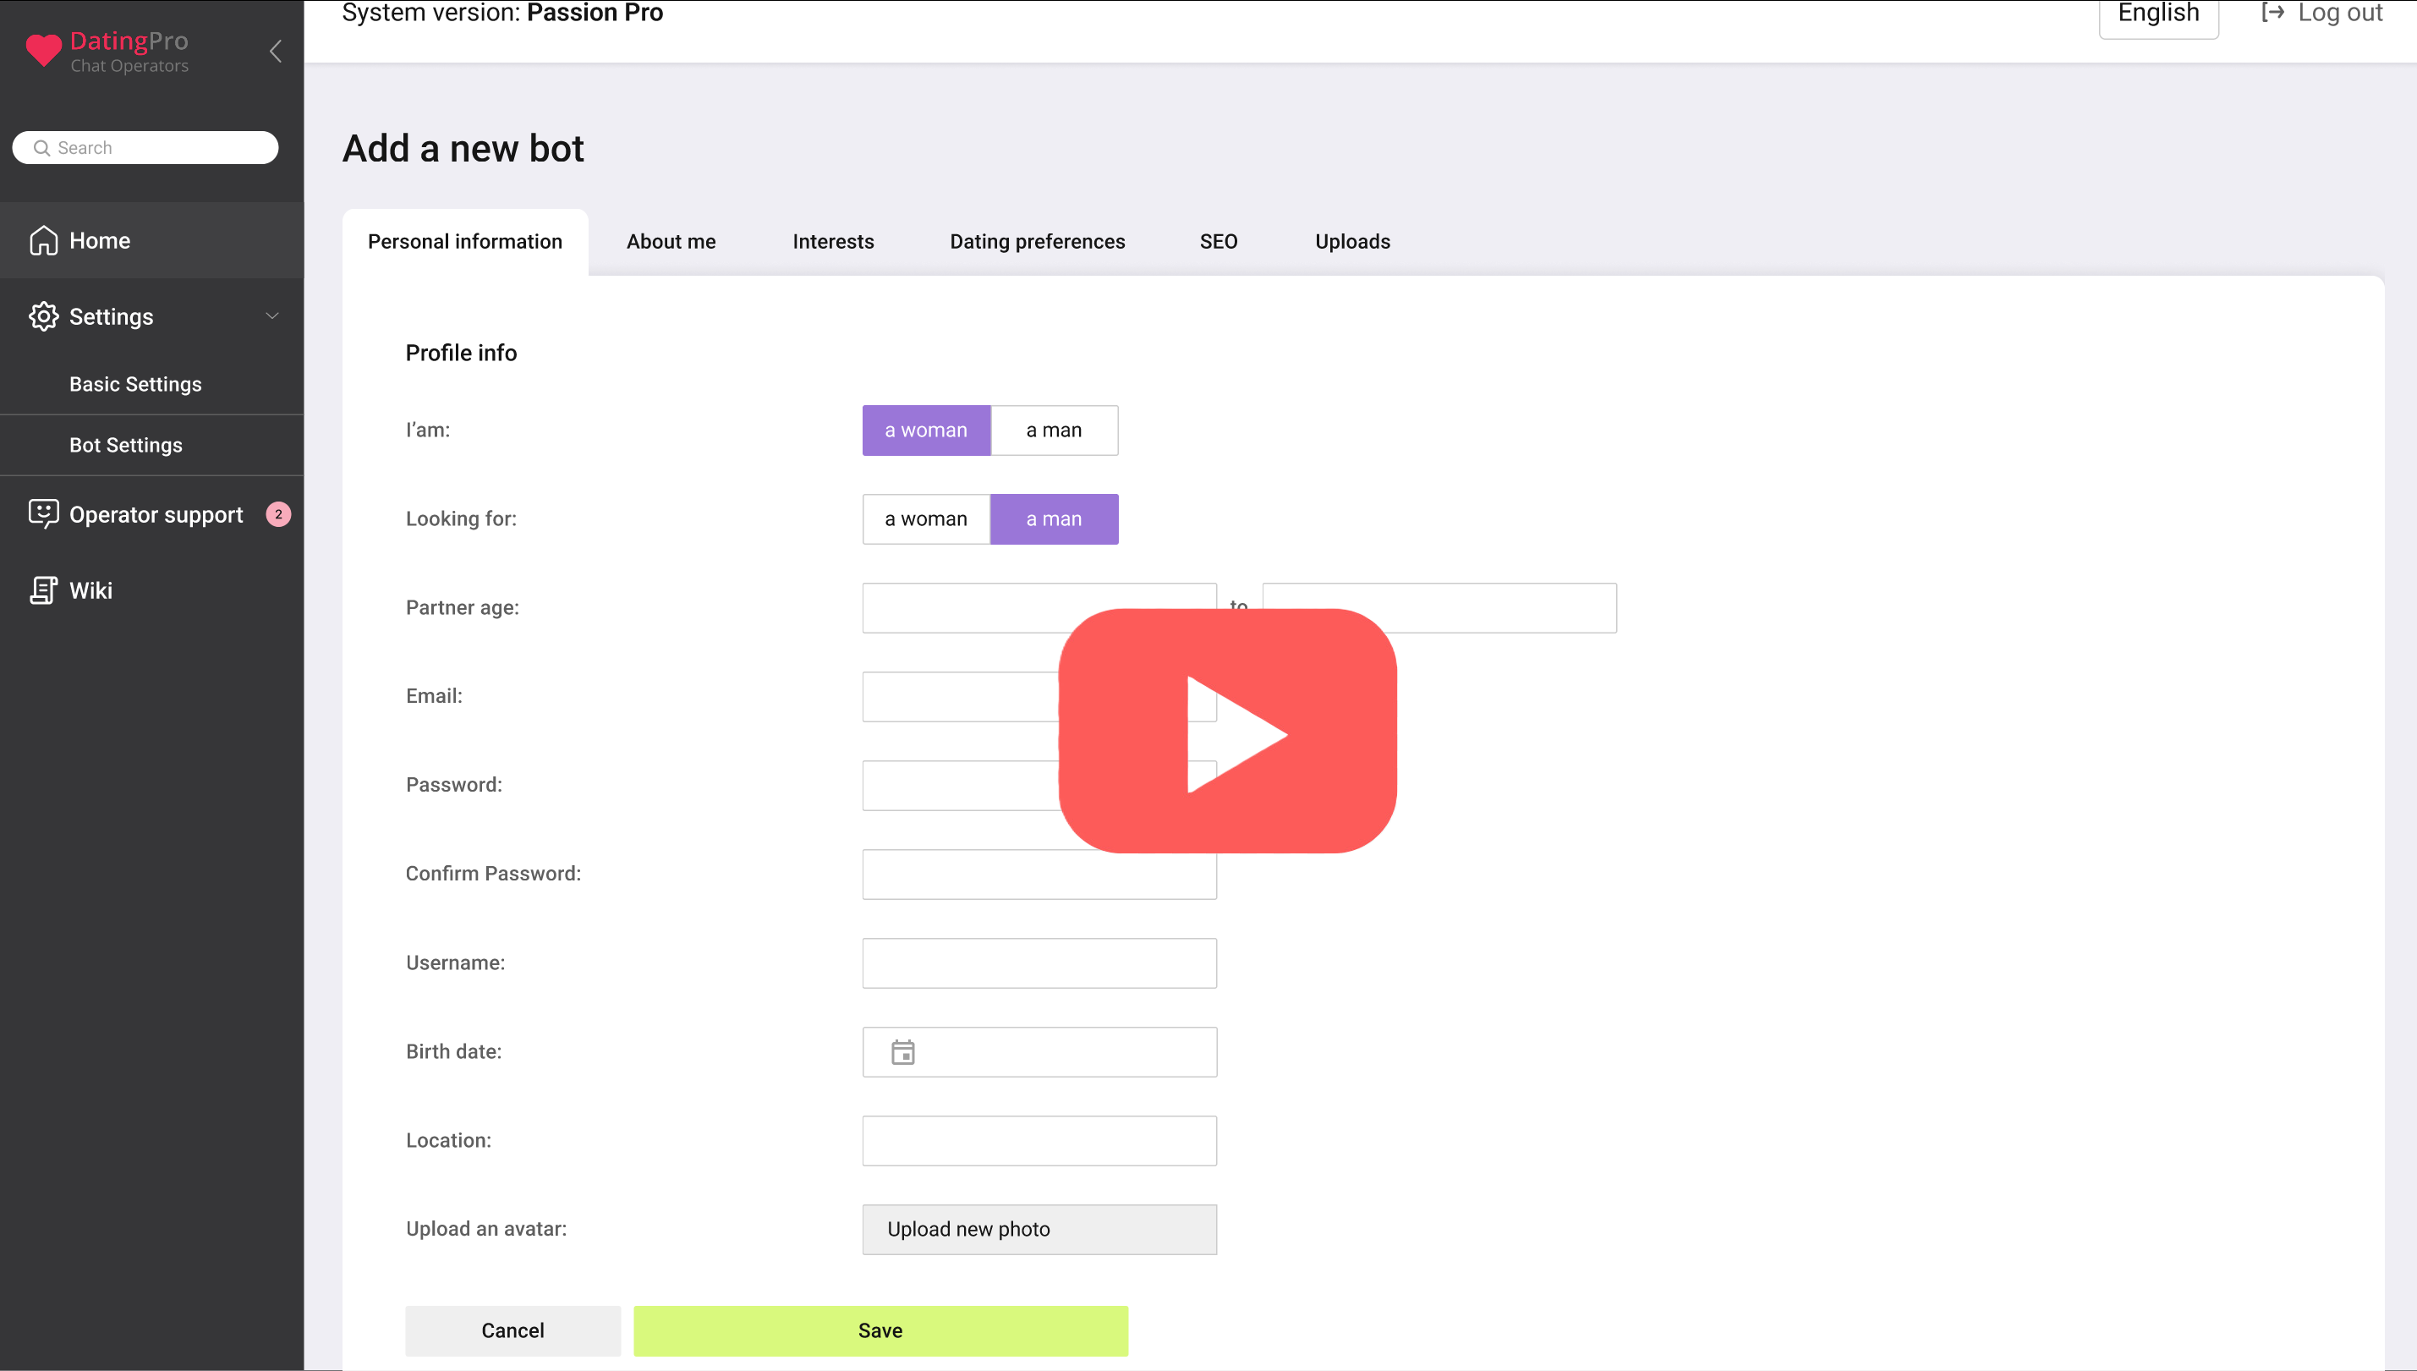Collapse the sidebar with the chevron arrow
Viewport: 2417px width, 1371px height.
pyautogui.click(x=276, y=51)
